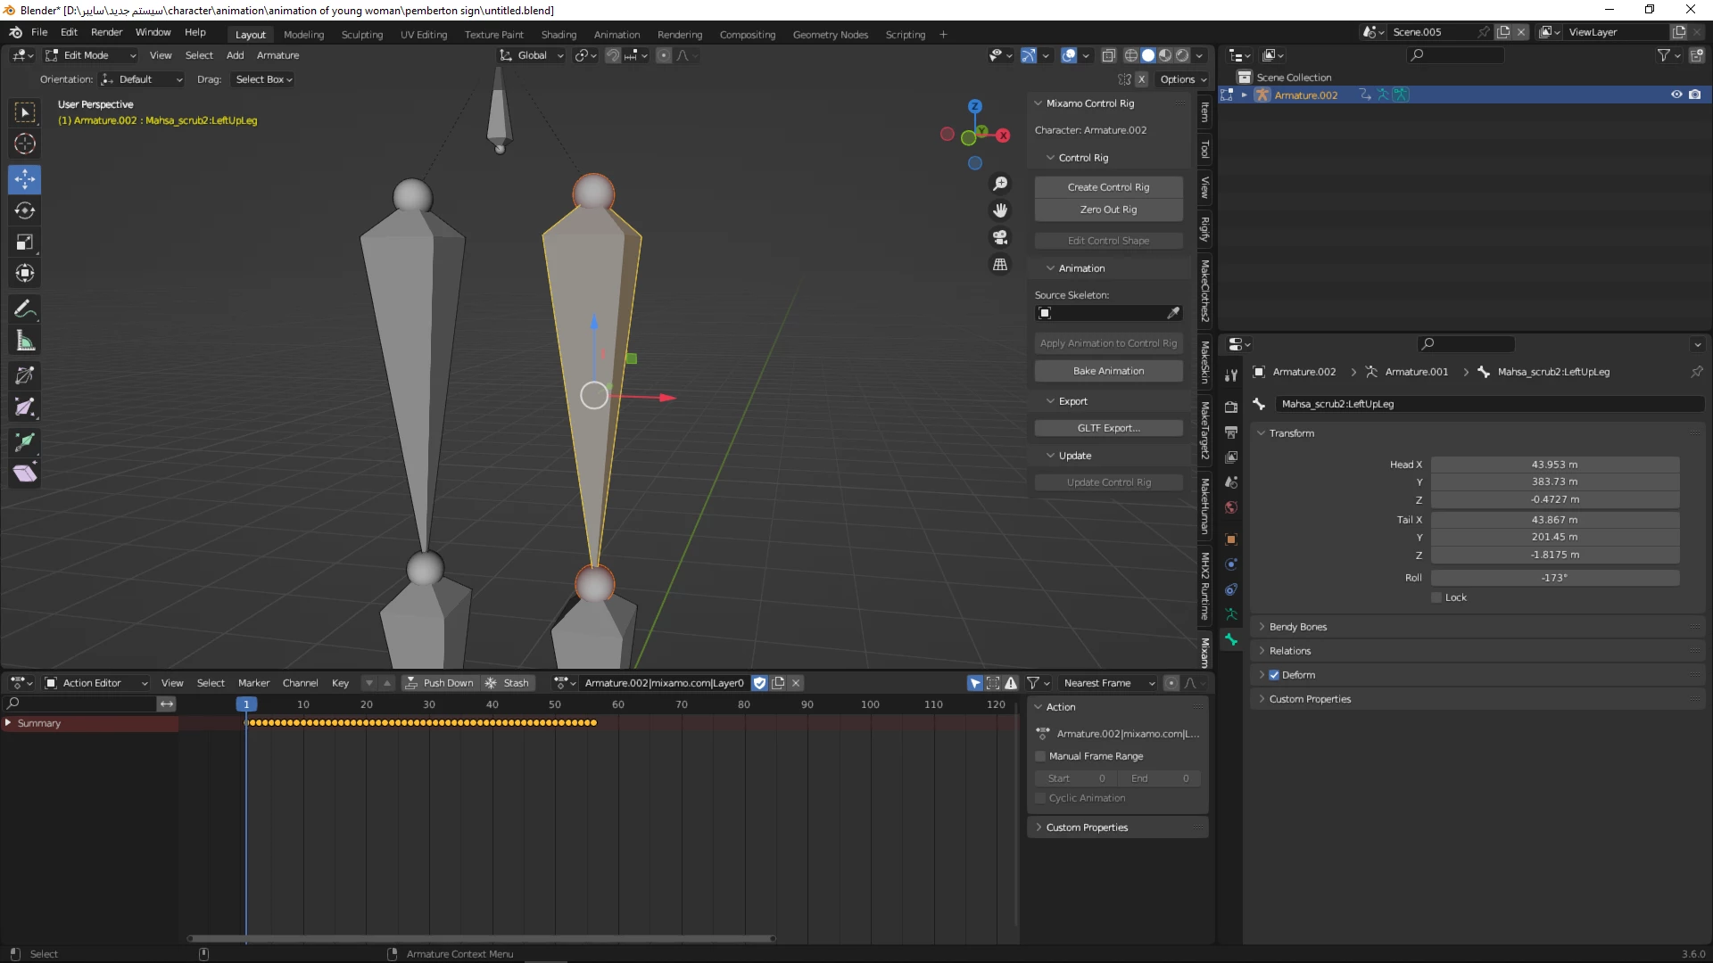Select the Measure ruler tool
This screenshot has width=1713, height=963.
tap(25, 341)
